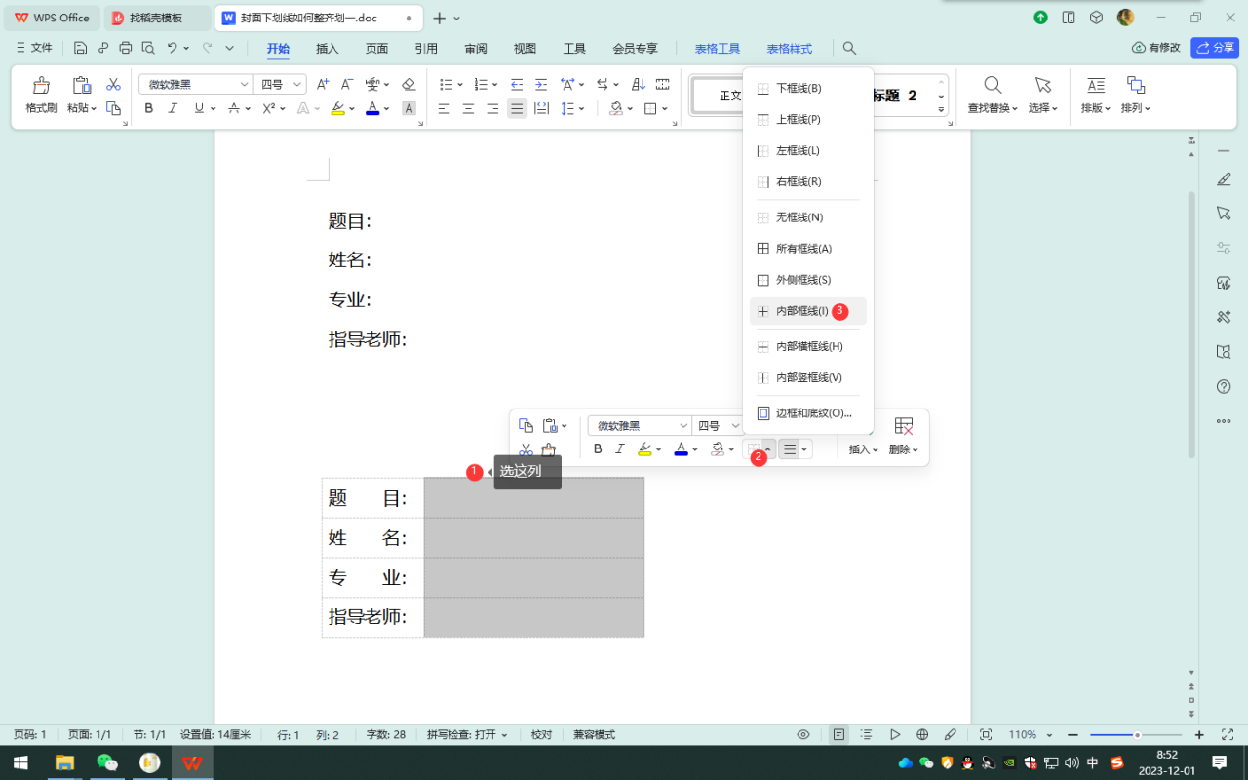Click the eye protection mode icon
1248x780 pixels.
[x=803, y=734]
